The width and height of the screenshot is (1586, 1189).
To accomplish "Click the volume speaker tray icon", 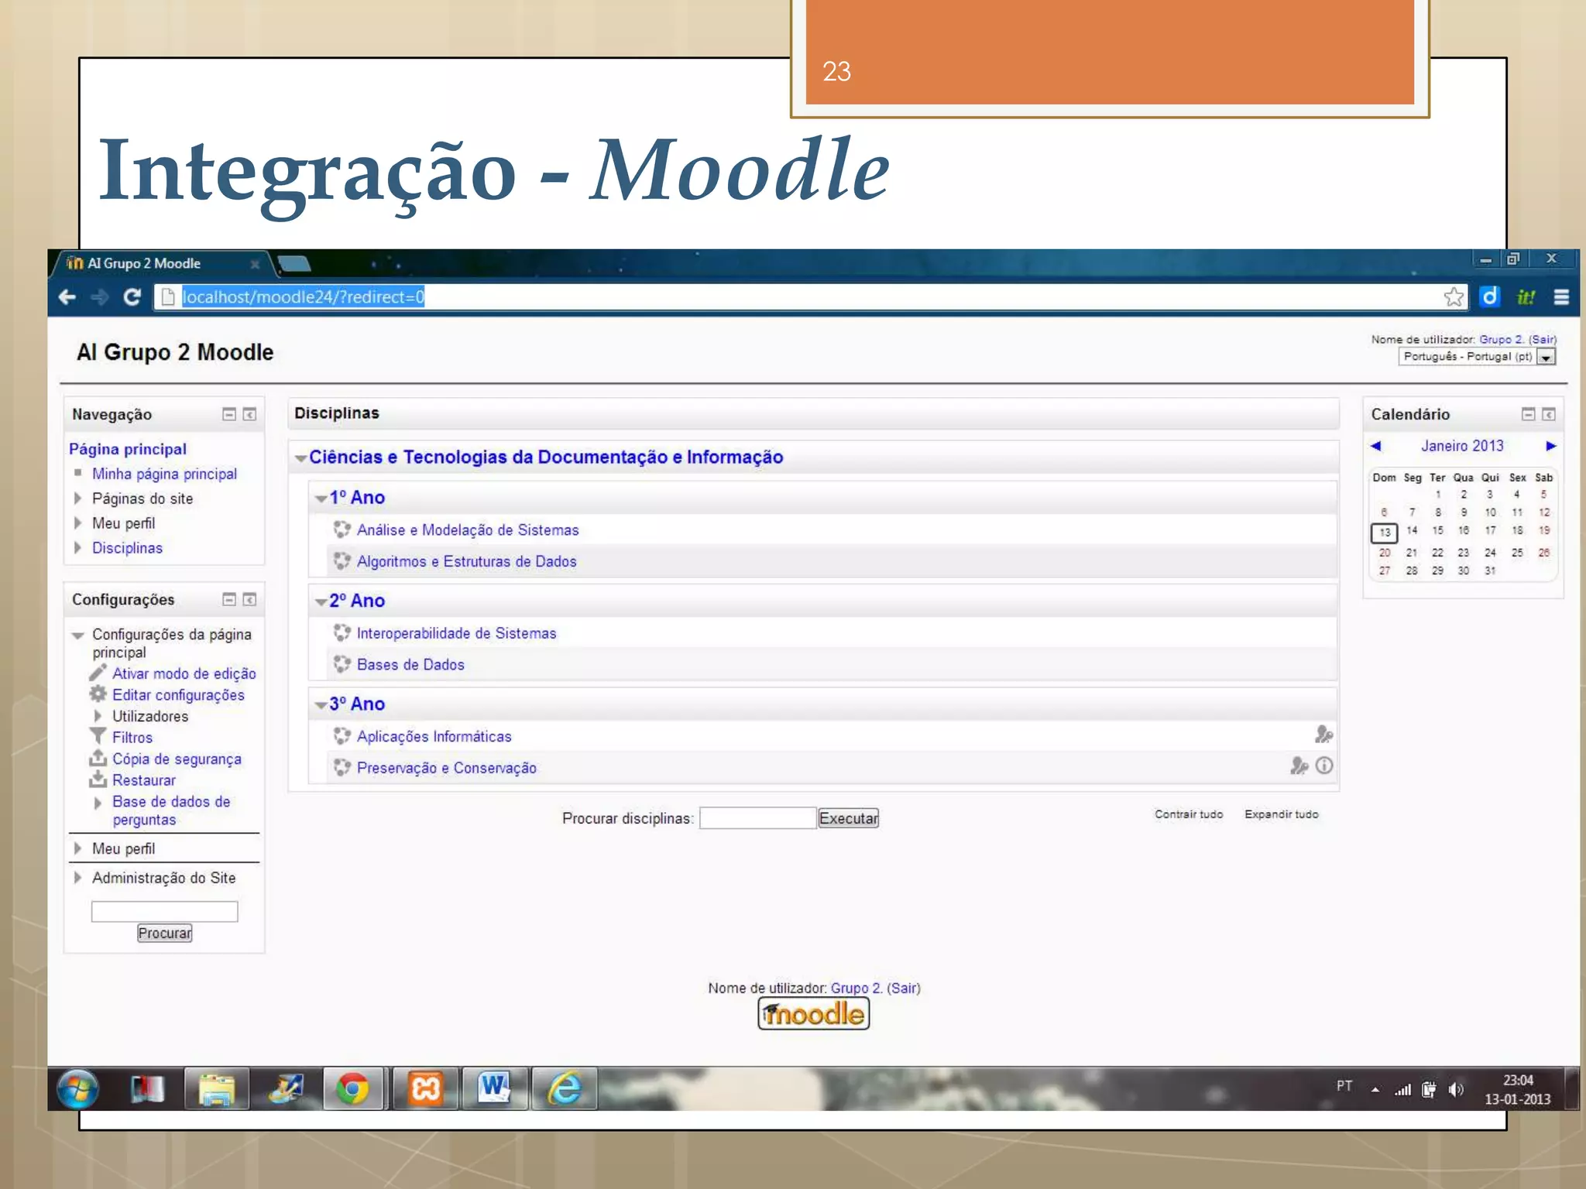I will tap(1456, 1090).
